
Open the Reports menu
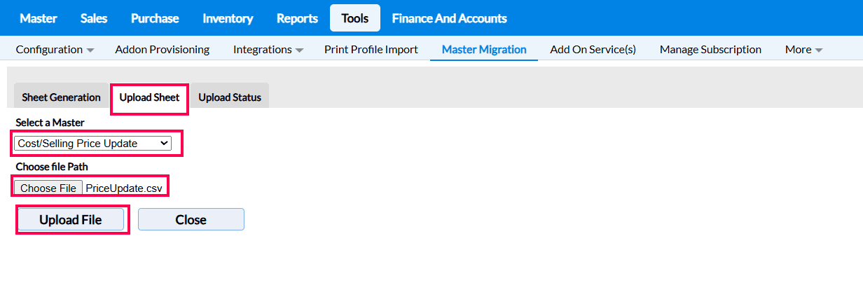point(297,18)
